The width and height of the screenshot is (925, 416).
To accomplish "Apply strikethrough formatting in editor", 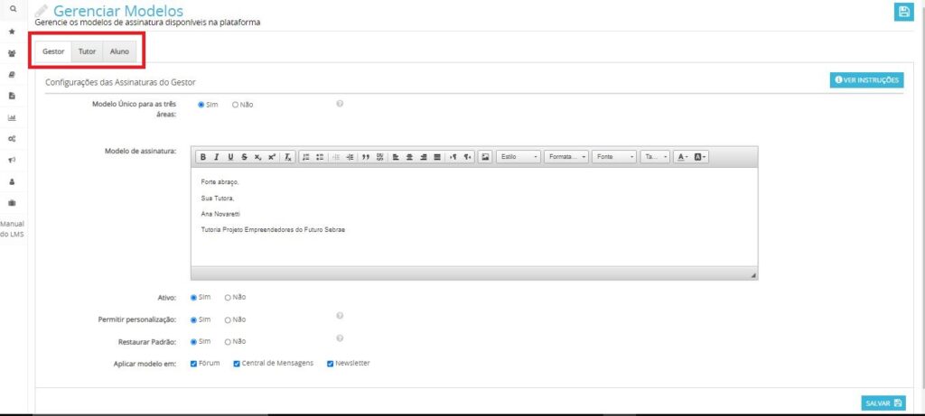I will tap(244, 157).
